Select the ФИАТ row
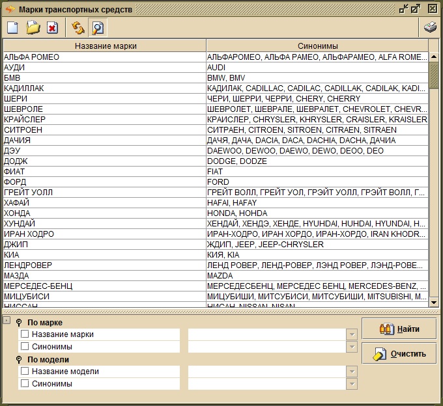 tap(216, 172)
